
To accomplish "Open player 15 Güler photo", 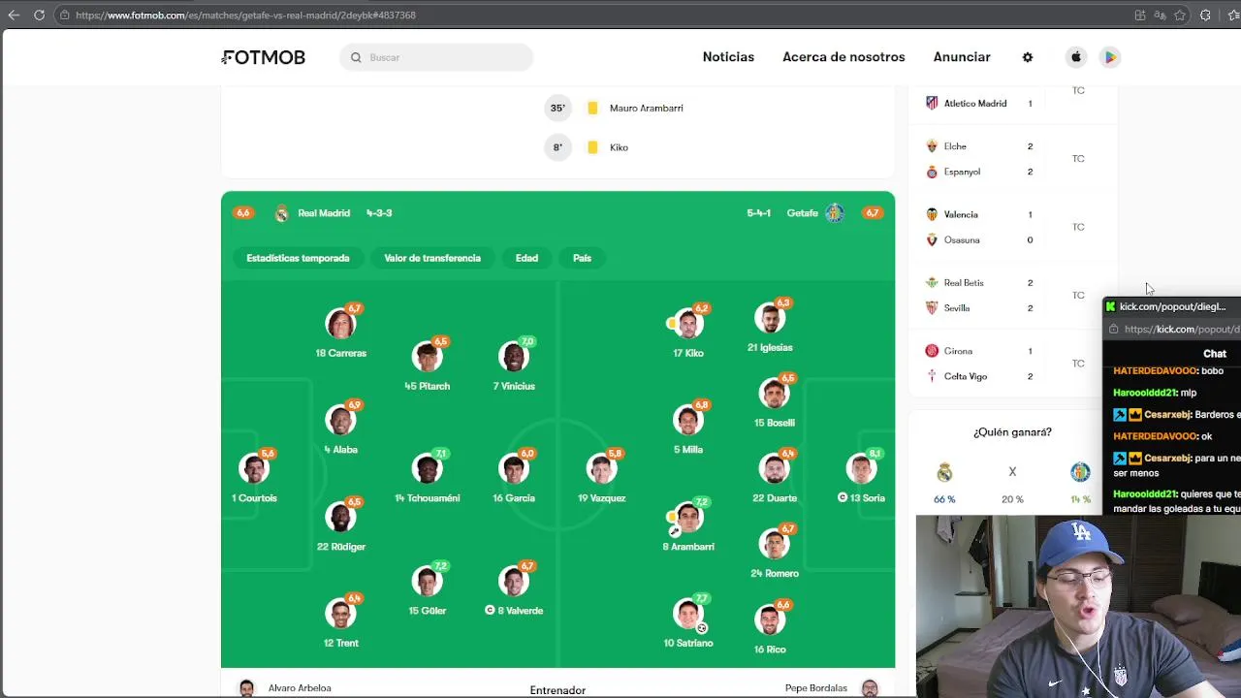I will click(x=427, y=582).
